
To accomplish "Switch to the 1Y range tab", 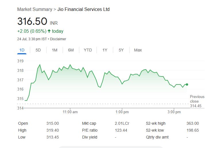I will [x=105, y=50].
